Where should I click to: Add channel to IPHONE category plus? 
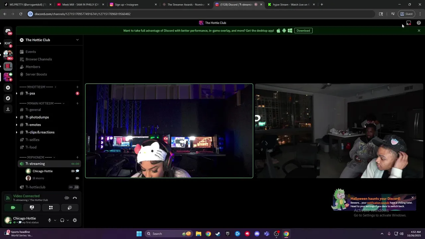tap(77, 157)
